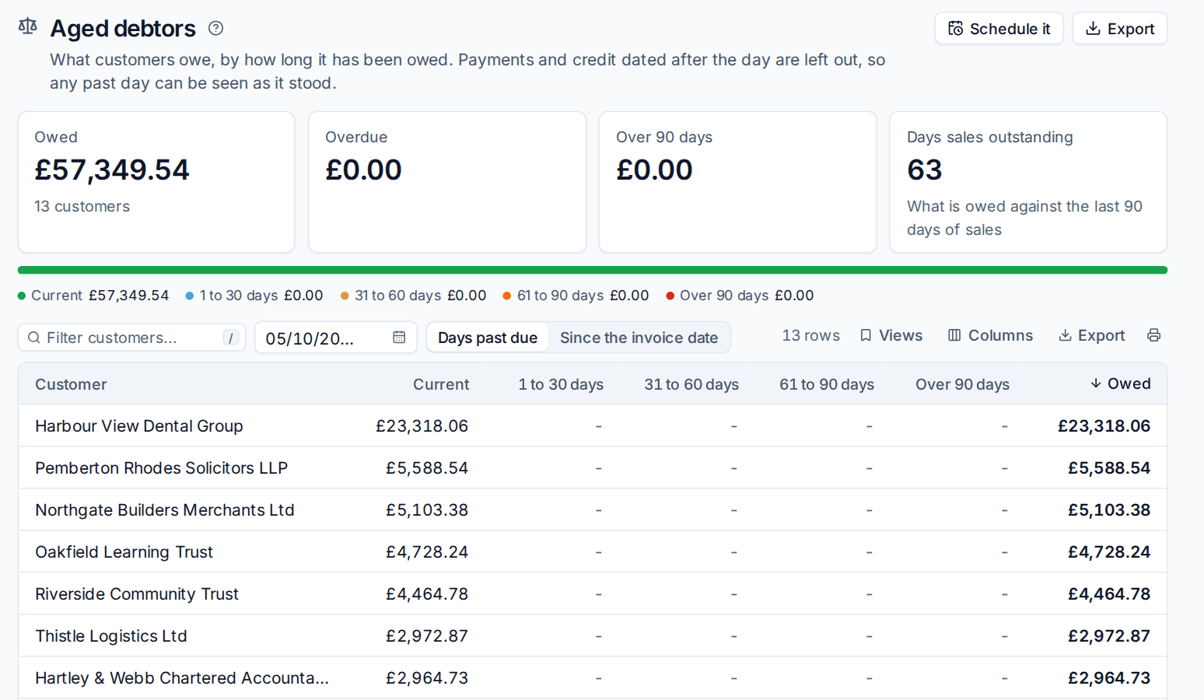Select Northgate Builders Merchants Ltd

593,510
